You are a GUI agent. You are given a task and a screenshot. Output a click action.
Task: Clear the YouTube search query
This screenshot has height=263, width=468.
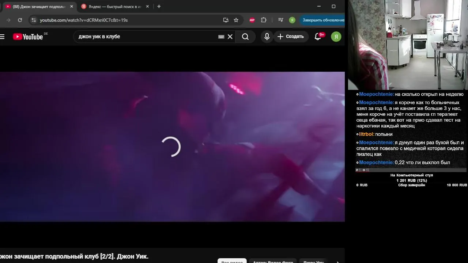point(230,37)
